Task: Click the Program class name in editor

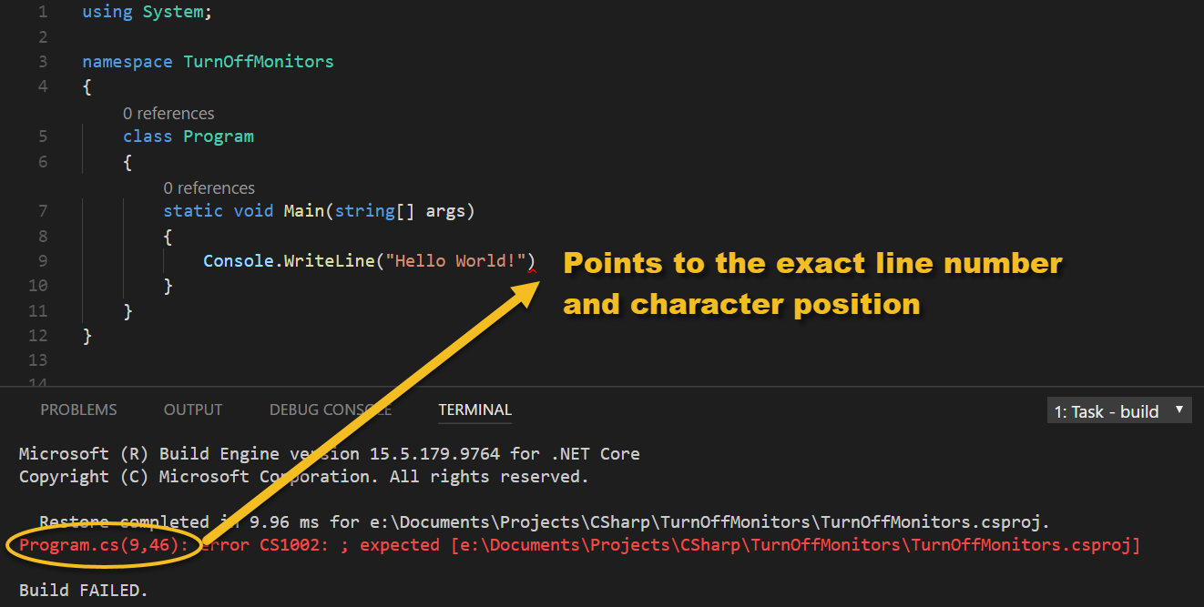Action: coord(218,137)
